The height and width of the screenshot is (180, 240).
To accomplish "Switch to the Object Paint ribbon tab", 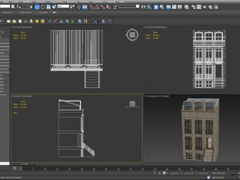I will pyautogui.click(x=25, y=12).
